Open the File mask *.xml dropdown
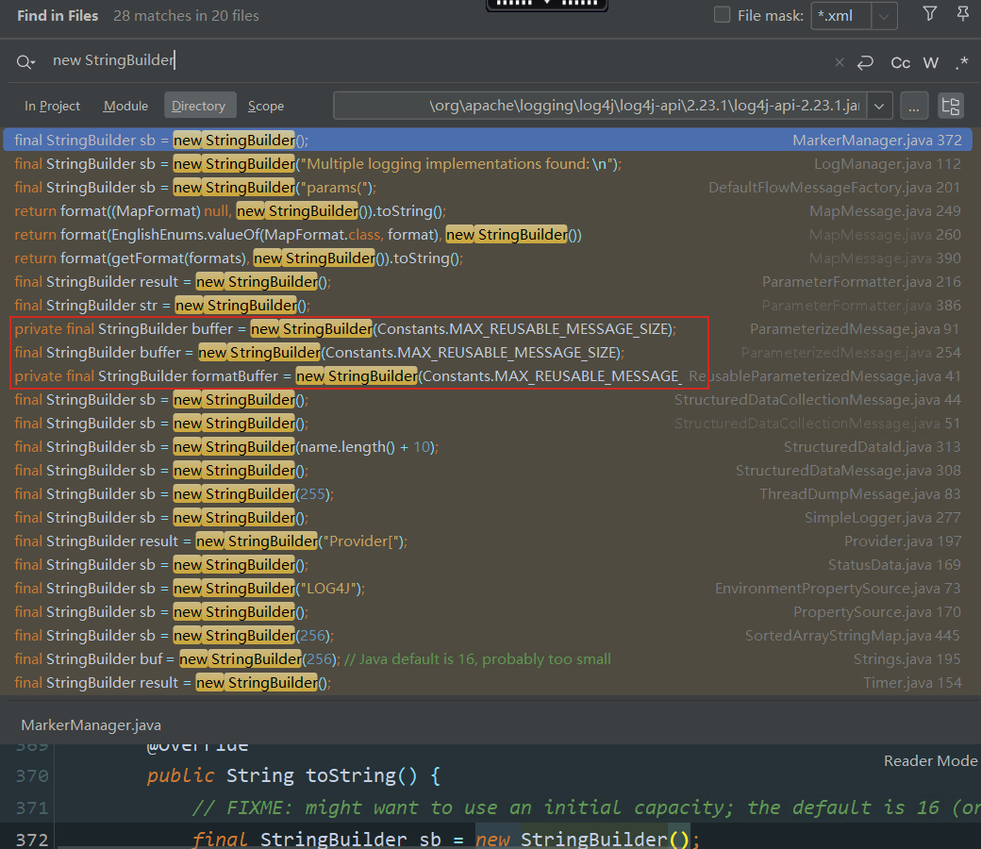 pos(884,15)
